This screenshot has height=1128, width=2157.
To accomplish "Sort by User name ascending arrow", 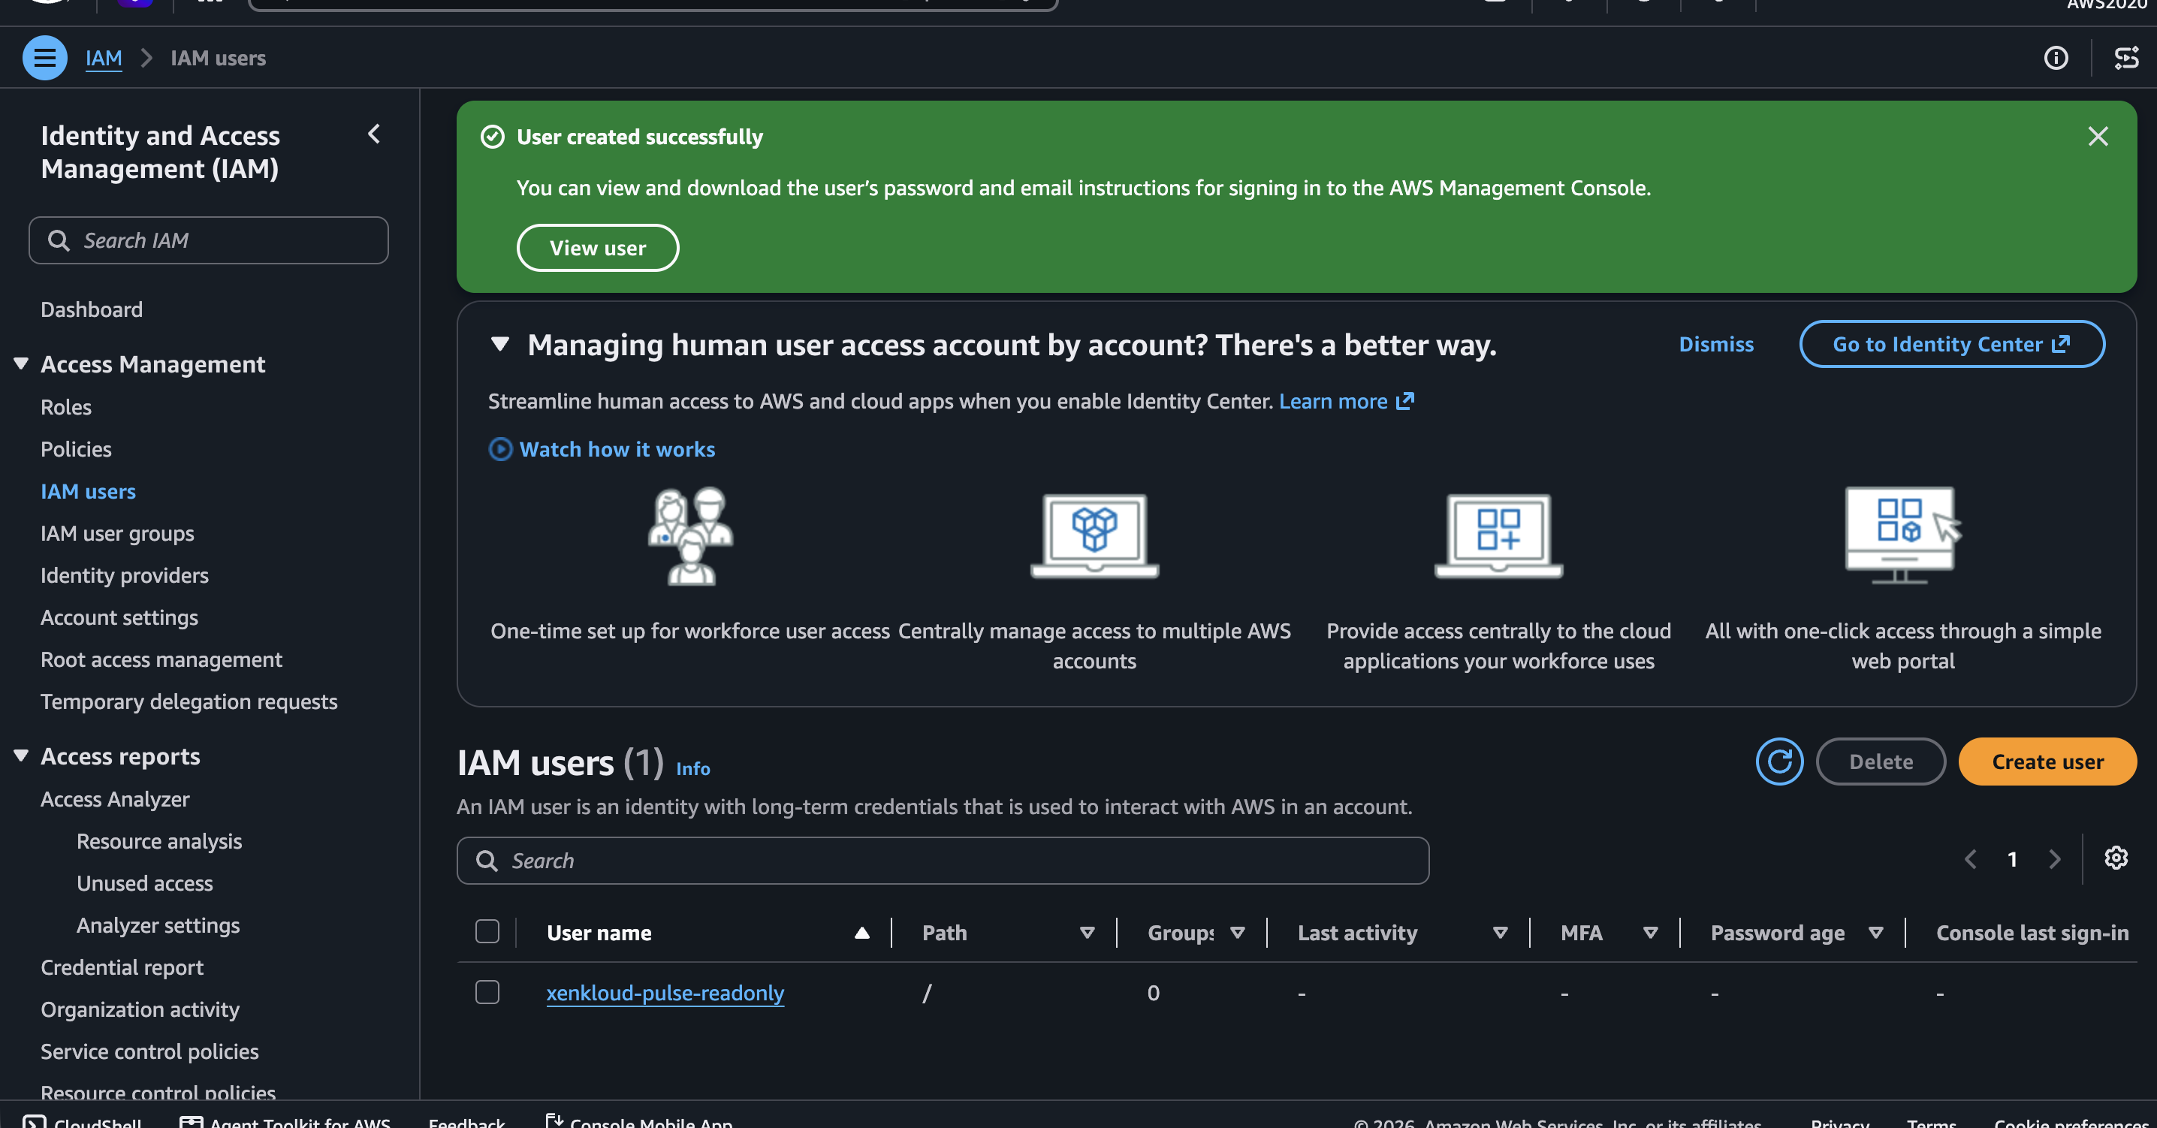I will 861,933.
